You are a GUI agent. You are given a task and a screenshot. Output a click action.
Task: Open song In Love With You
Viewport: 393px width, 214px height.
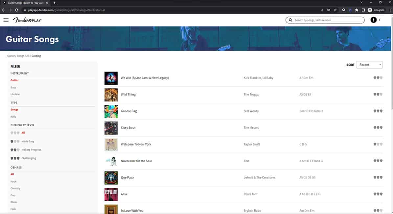pyautogui.click(x=132, y=211)
